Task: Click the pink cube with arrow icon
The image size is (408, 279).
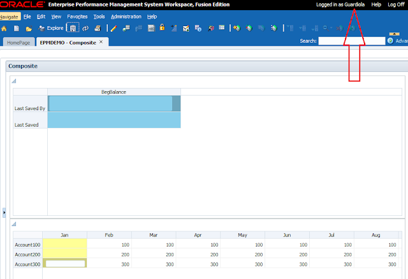Action: click(x=211, y=28)
